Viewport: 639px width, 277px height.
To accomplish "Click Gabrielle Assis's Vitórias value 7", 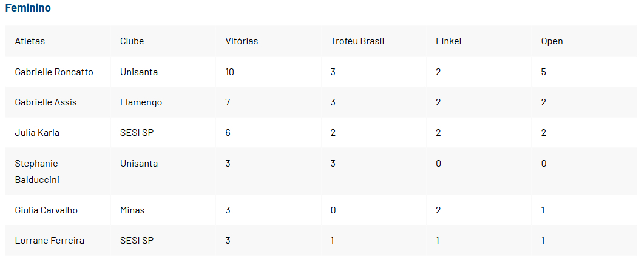I will click(x=228, y=102).
